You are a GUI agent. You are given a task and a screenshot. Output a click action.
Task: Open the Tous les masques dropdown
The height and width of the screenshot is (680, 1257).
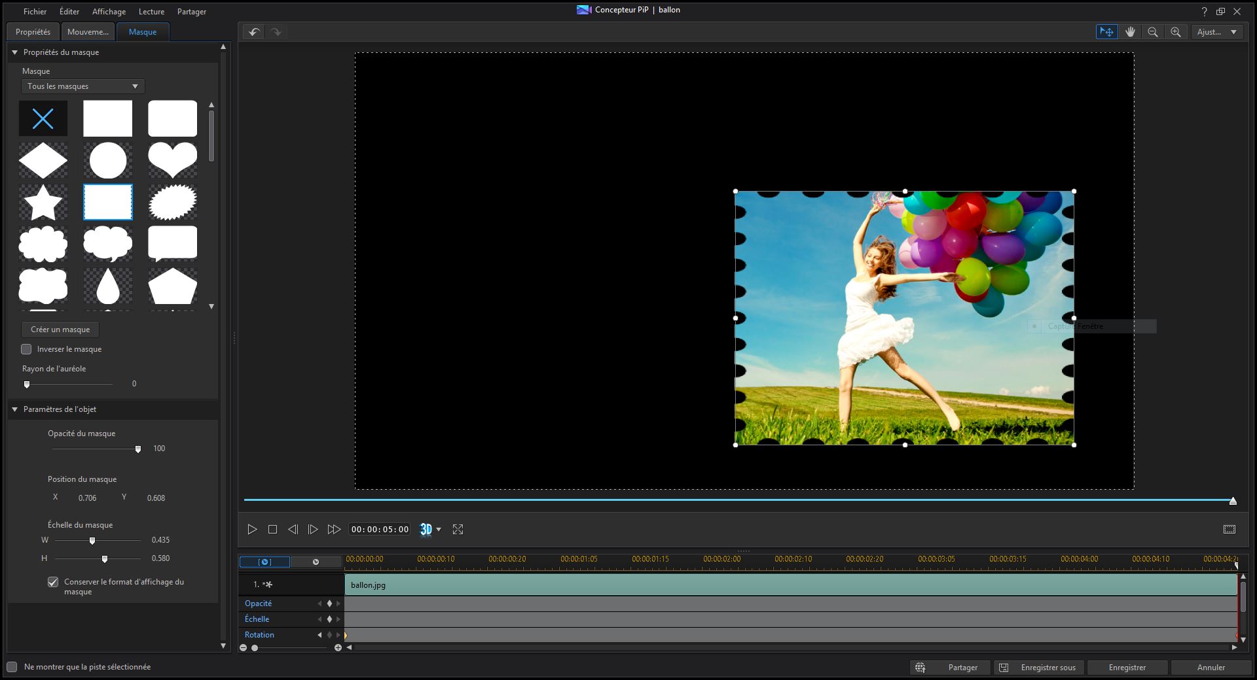(x=82, y=86)
